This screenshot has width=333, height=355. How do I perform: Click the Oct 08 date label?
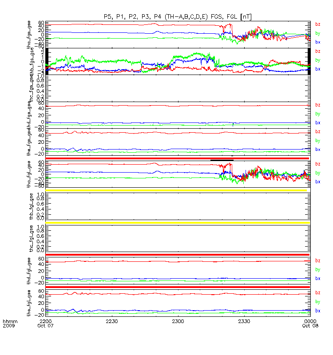(310, 326)
